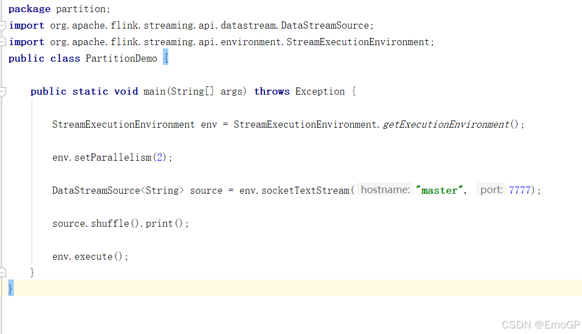582x334 pixels.
Task: Click the highlighted opening brace after PartitionDemo
Action: click(166, 58)
